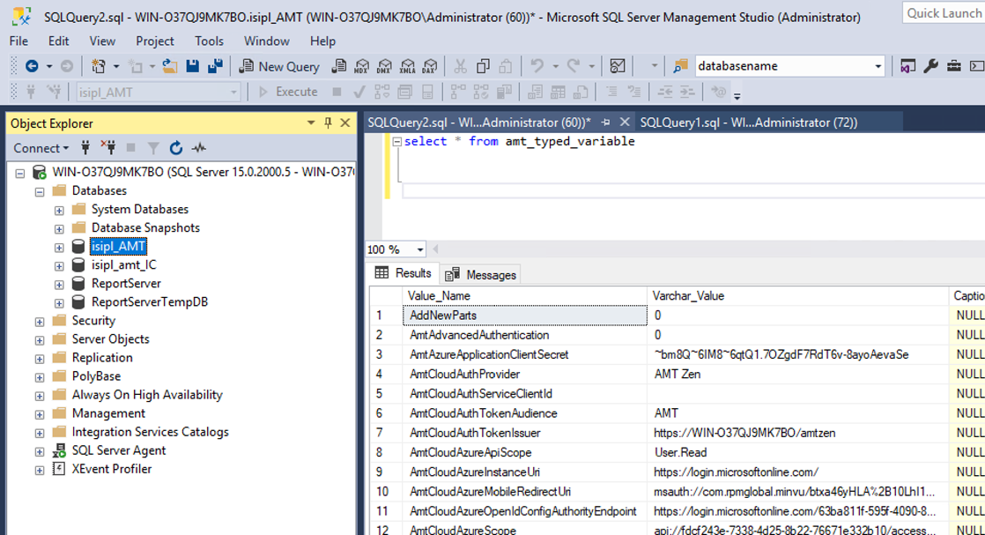Click the Connect plug icon in Object Explorer

tap(85, 148)
